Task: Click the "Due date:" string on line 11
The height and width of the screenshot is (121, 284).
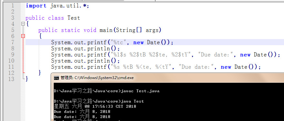Action: 196,67
